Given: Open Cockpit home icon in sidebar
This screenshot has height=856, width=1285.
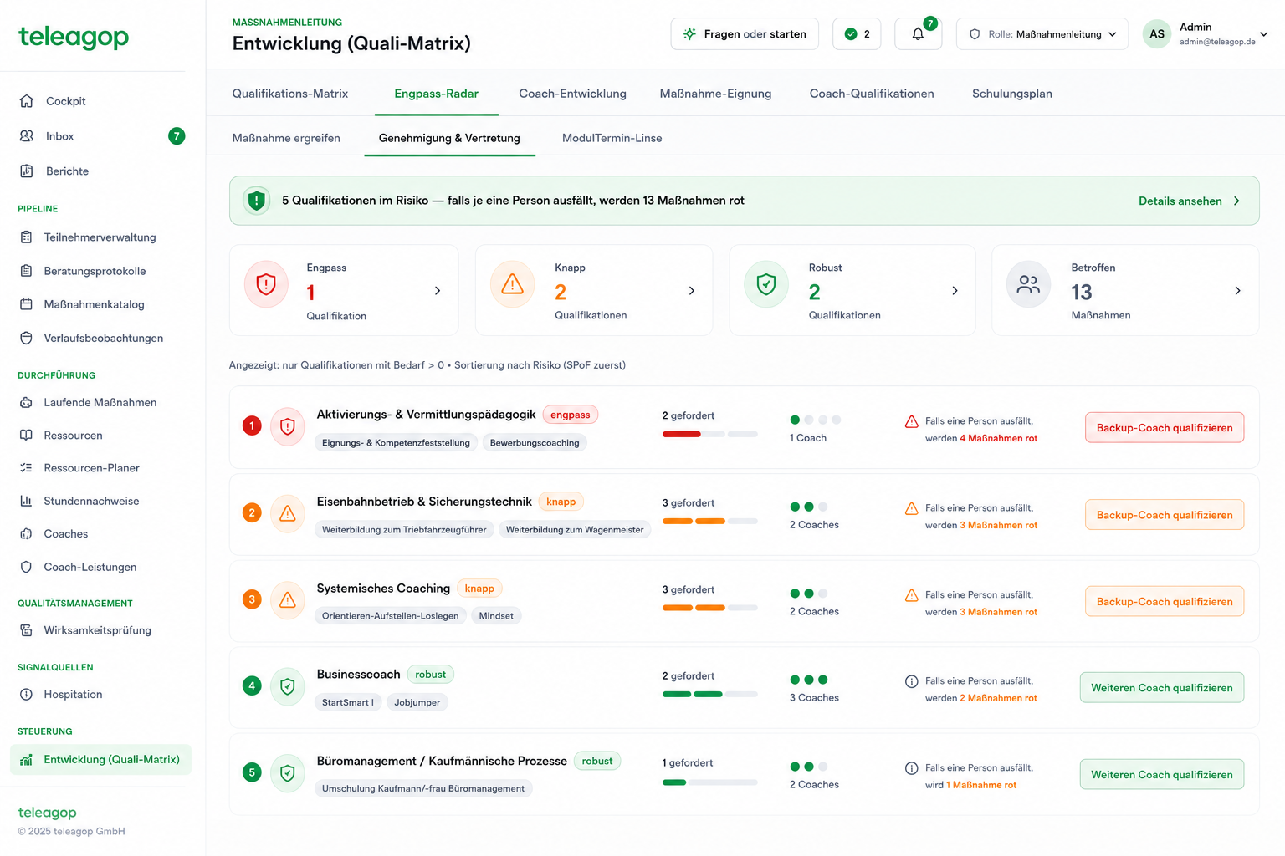Looking at the screenshot, I should pos(27,101).
